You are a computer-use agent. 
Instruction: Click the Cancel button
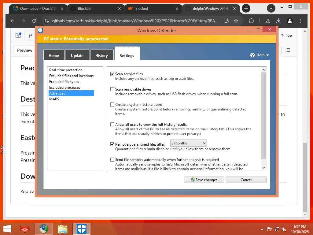[246, 180]
